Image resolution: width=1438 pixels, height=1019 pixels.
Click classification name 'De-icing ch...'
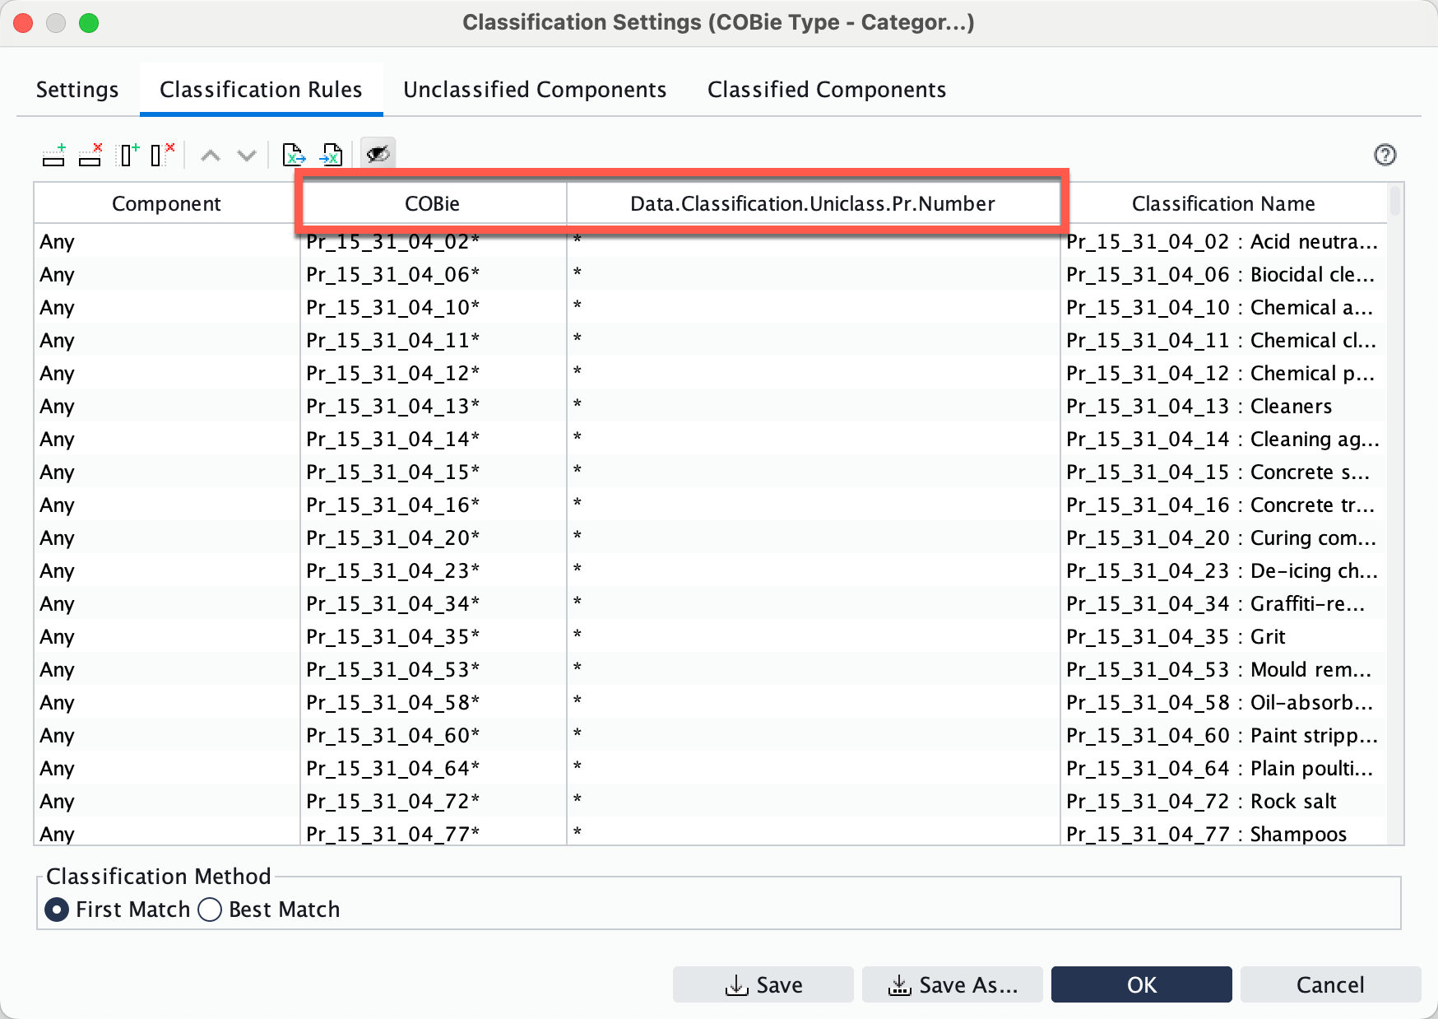tap(1224, 570)
